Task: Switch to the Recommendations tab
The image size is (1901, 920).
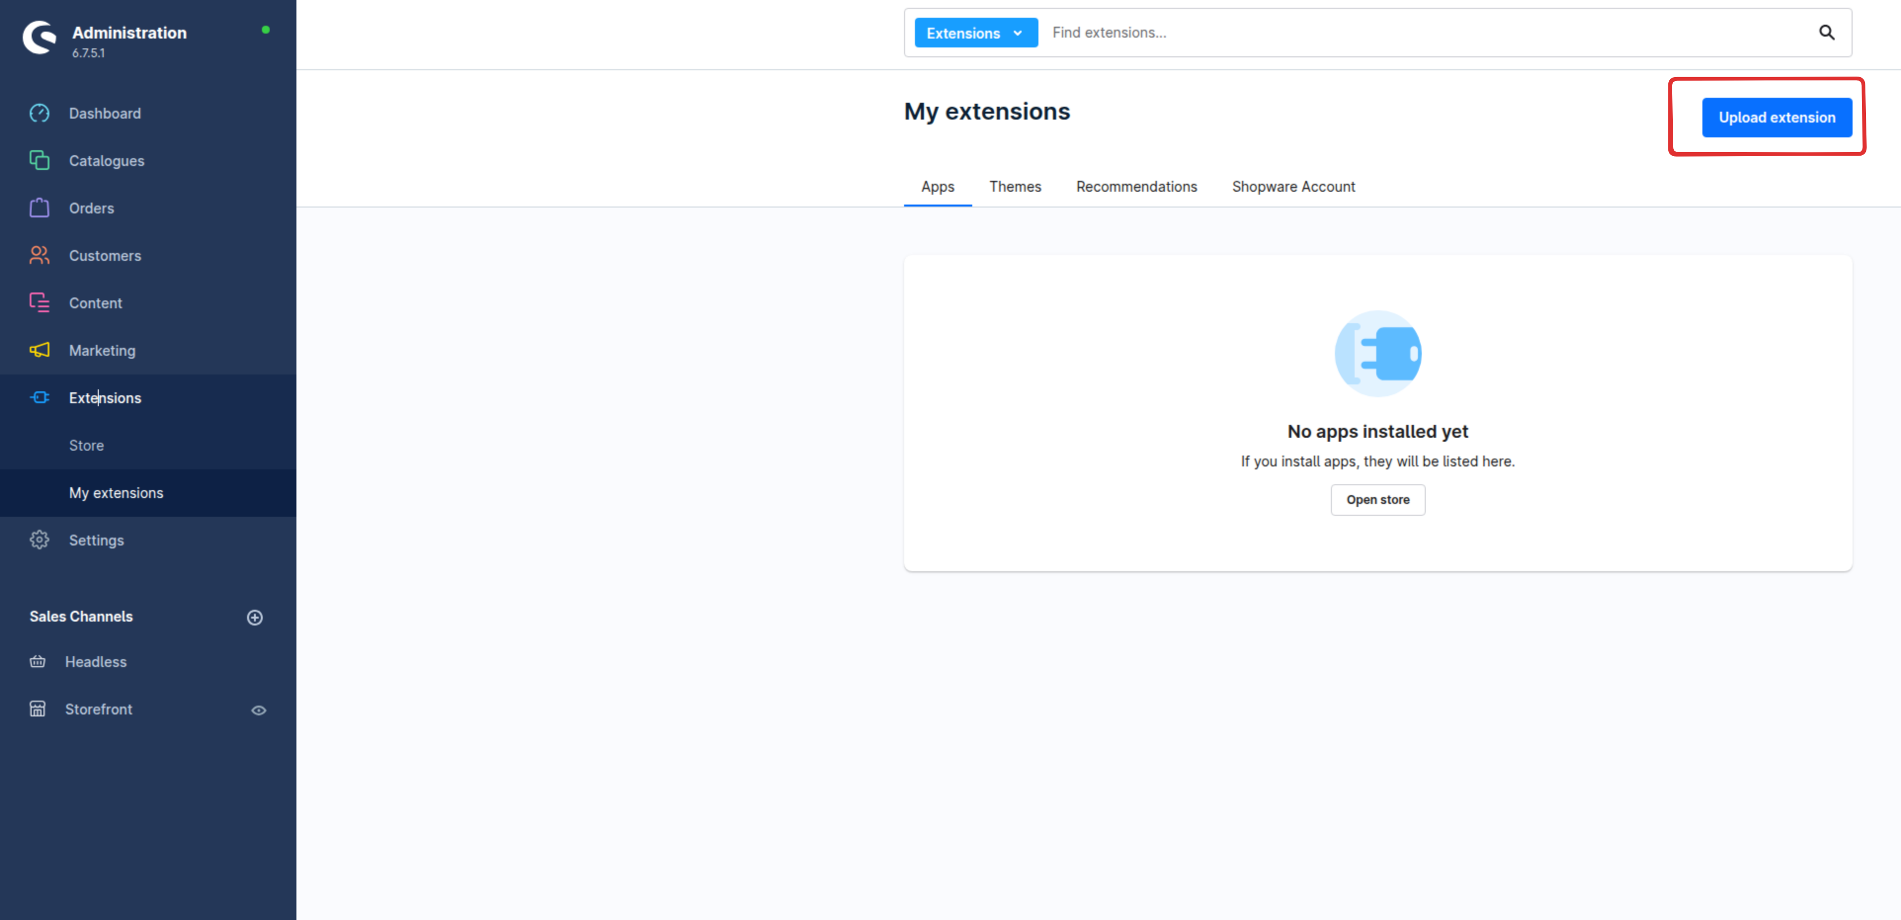Action: pyautogui.click(x=1136, y=187)
